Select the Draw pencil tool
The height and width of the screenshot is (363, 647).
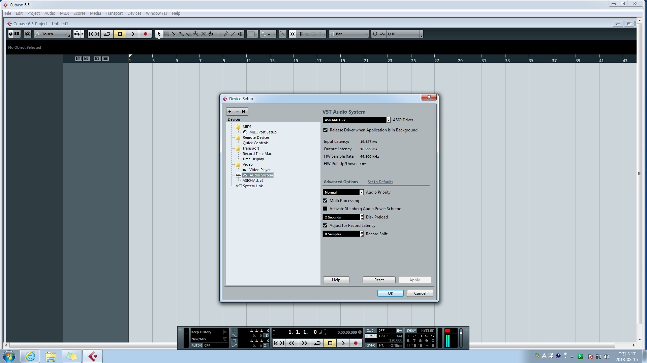(x=226, y=34)
